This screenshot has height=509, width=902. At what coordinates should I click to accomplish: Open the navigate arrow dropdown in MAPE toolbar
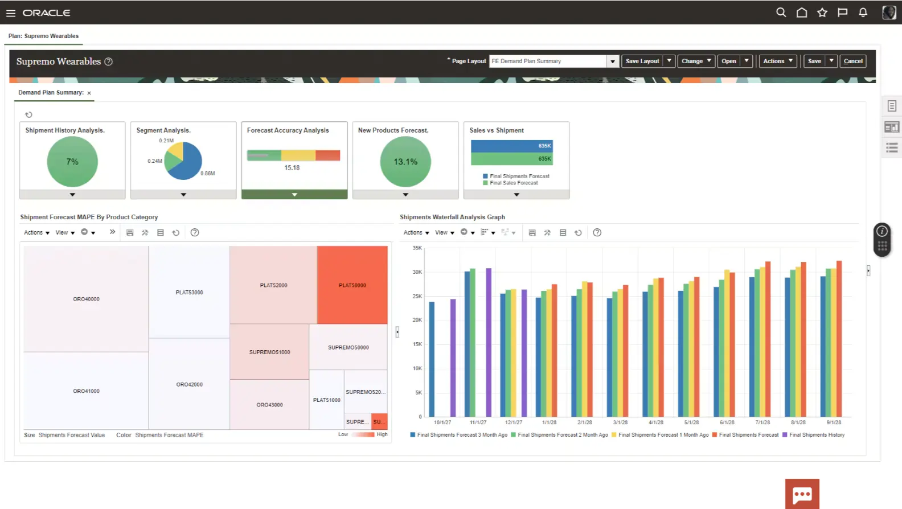[88, 232]
